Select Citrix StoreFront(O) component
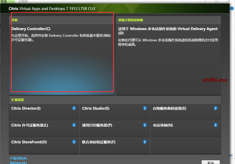 (44, 146)
